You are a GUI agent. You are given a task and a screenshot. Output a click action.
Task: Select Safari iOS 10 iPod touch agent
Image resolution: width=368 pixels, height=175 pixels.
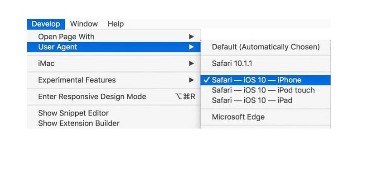(x=266, y=90)
